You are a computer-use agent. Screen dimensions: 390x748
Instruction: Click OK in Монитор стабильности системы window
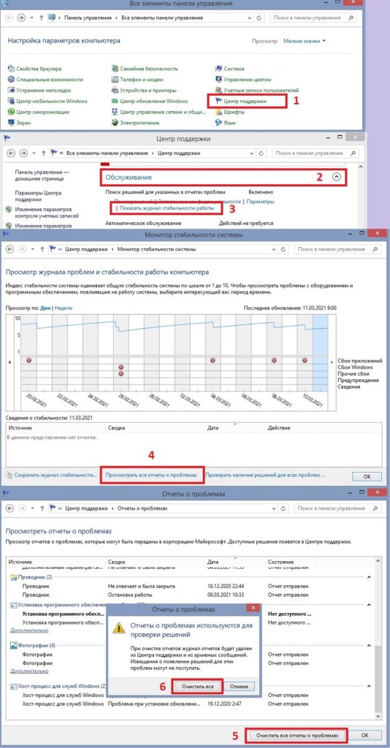(x=367, y=476)
